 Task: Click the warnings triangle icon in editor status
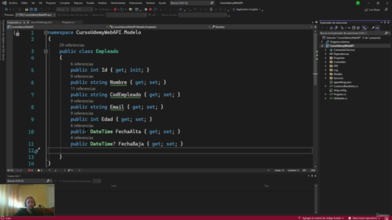coord(39,170)
